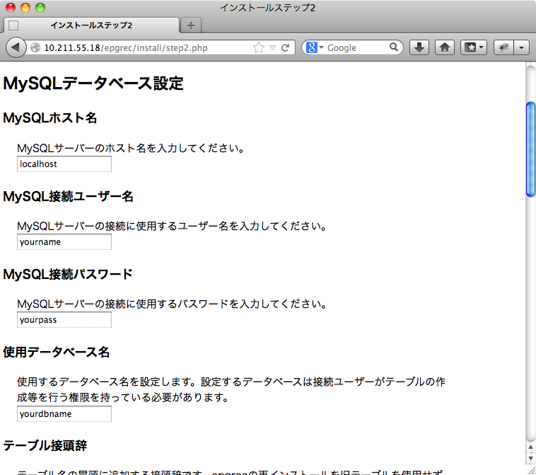Click the site identity globe icon

tap(35, 47)
